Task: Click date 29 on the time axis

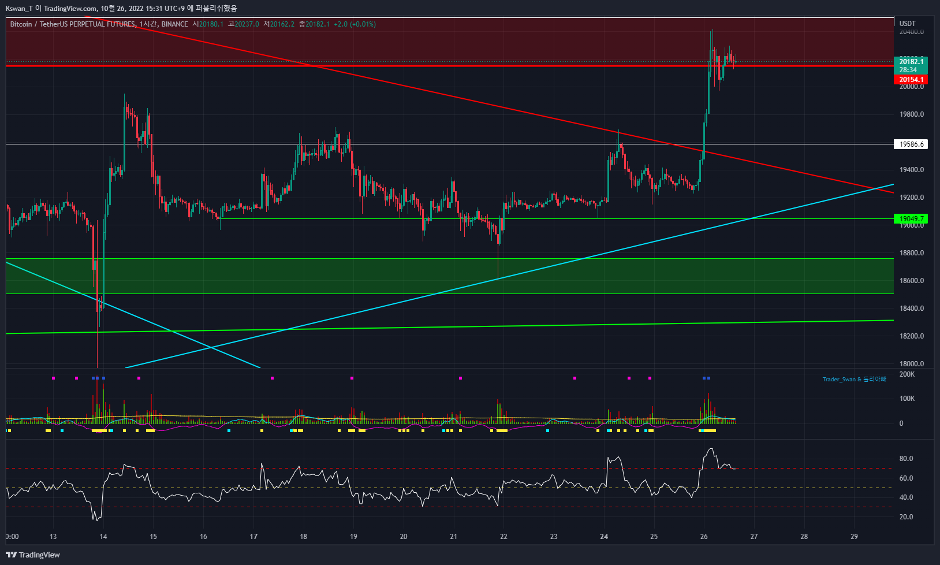Action: click(854, 537)
